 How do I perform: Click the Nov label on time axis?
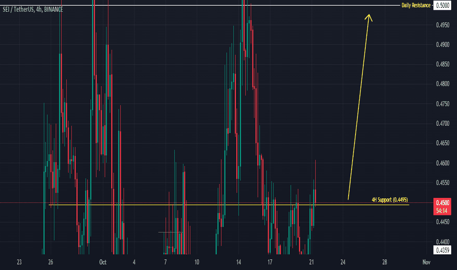click(427, 262)
